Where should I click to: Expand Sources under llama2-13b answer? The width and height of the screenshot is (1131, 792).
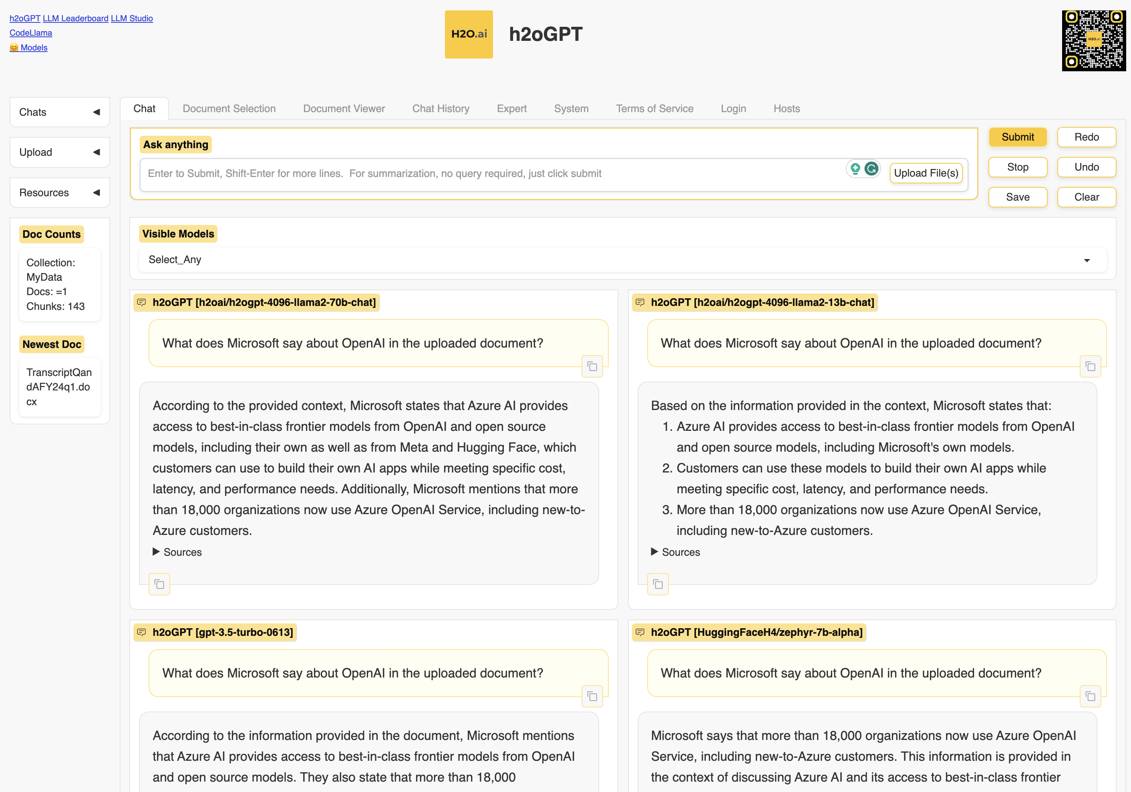pos(675,552)
